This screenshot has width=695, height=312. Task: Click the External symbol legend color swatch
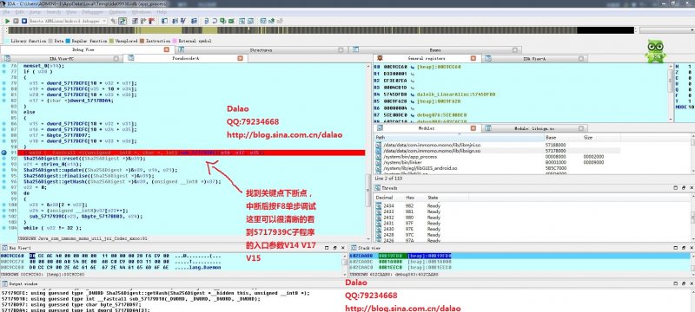(x=175, y=41)
